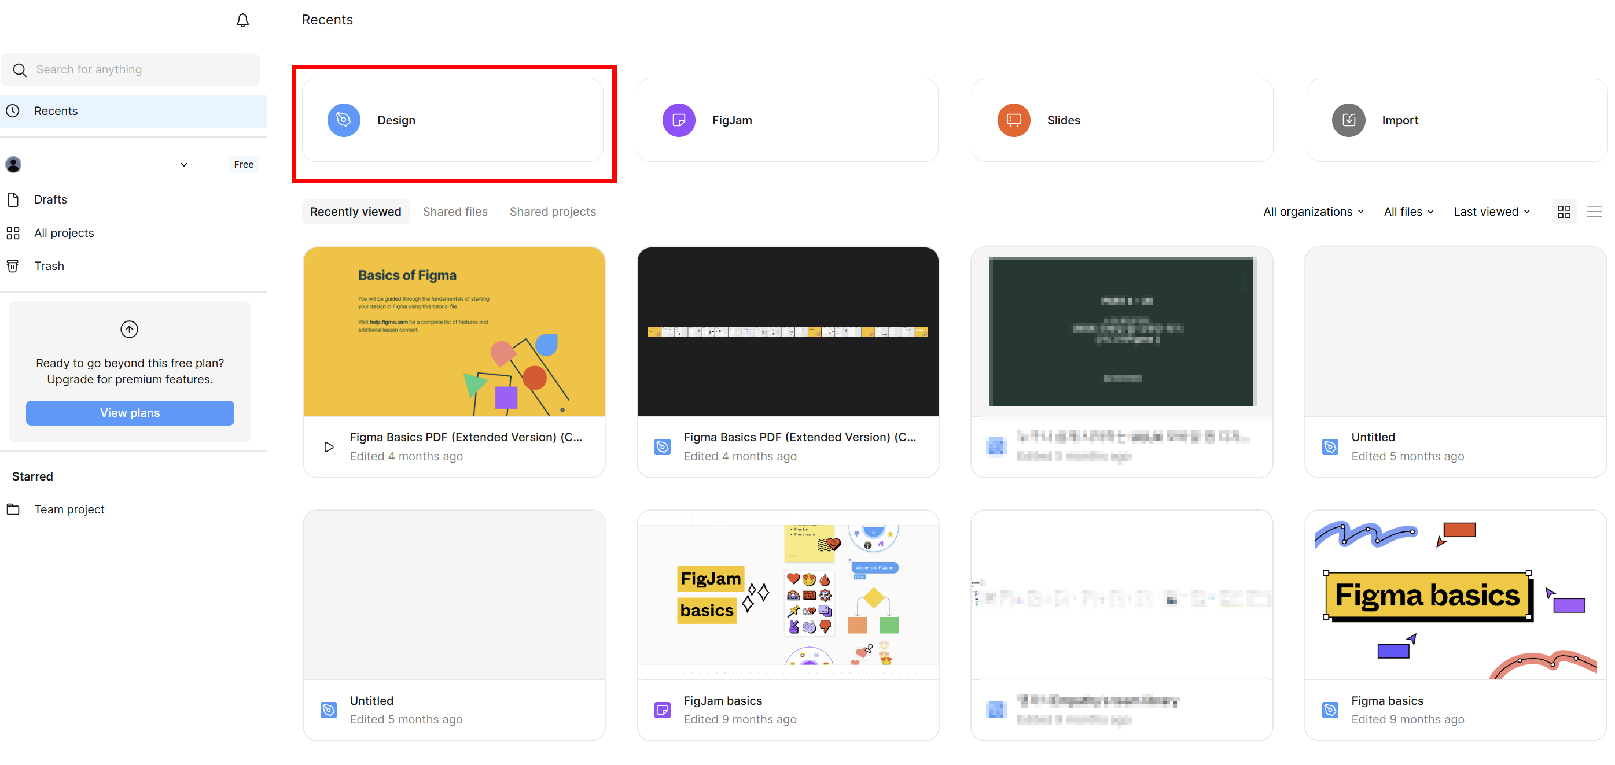Open the notifications bell
1615x765 pixels.
pyautogui.click(x=242, y=20)
